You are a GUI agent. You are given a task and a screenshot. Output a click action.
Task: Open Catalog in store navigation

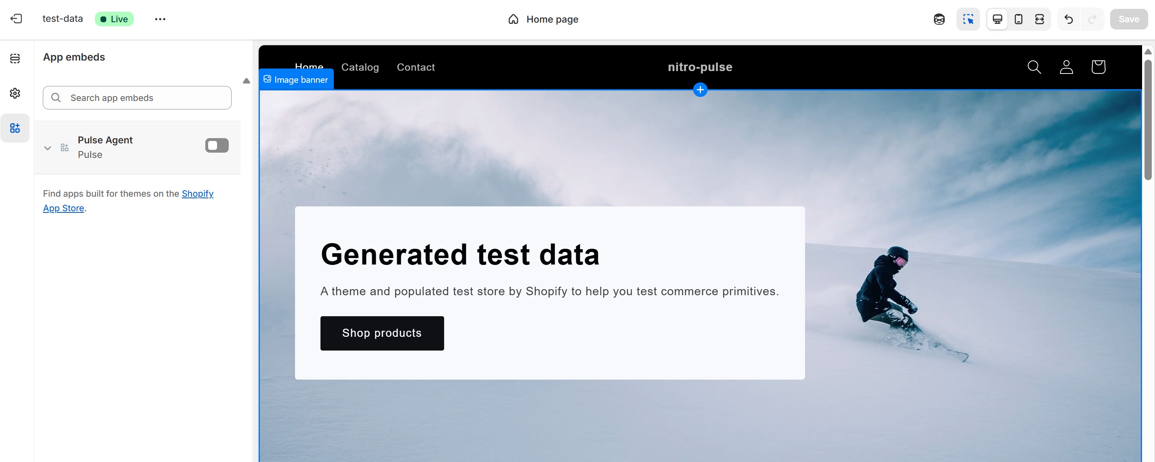click(x=360, y=67)
